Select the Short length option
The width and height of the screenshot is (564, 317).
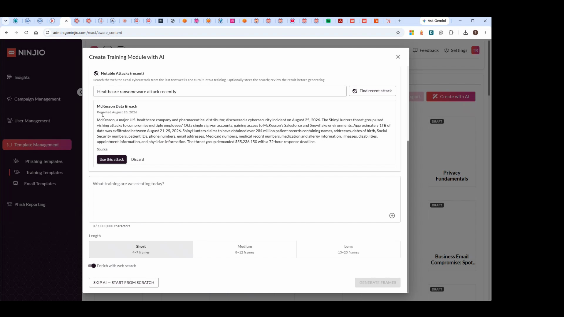click(x=141, y=249)
